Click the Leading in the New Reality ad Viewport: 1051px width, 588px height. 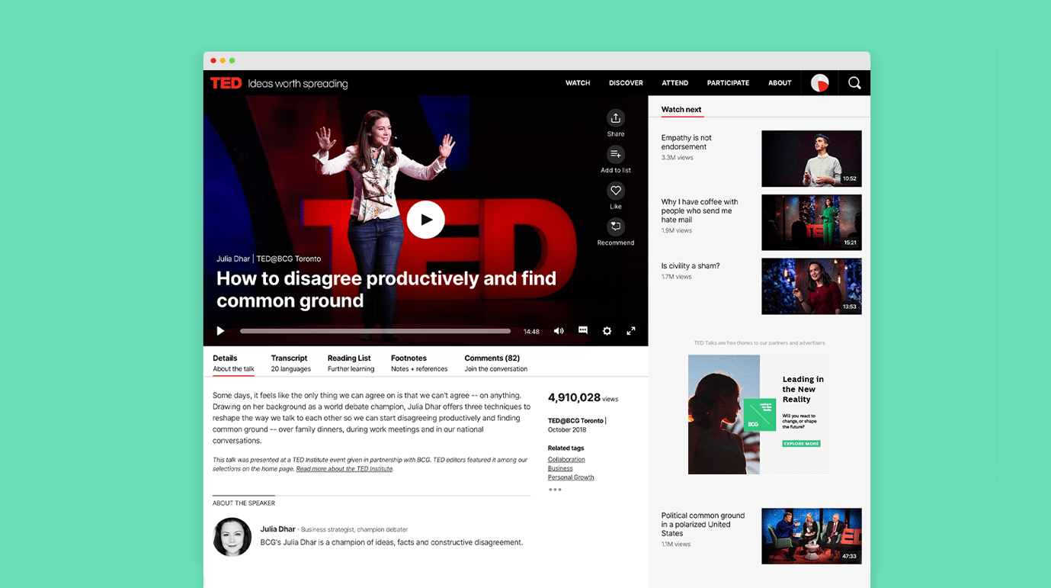click(x=760, y=414)
